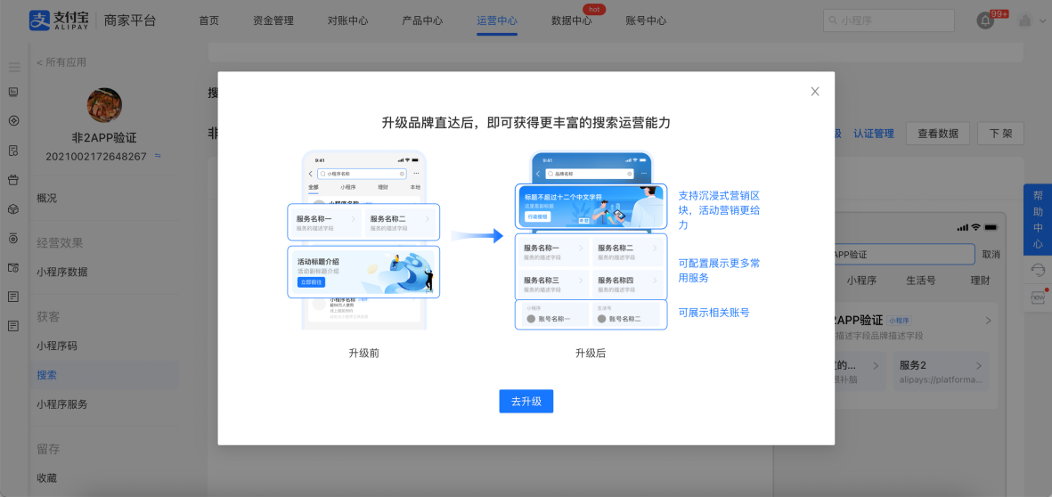Click the lowest document icon in left rail
This screenshot has width=1052, height=497.
[13, 326]
